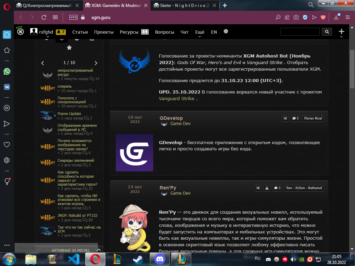The width and height of the screenshot is (355, 266).
Task: Open the Ren'Py post title
Action: pyautogui.click(x=168, y=188)
